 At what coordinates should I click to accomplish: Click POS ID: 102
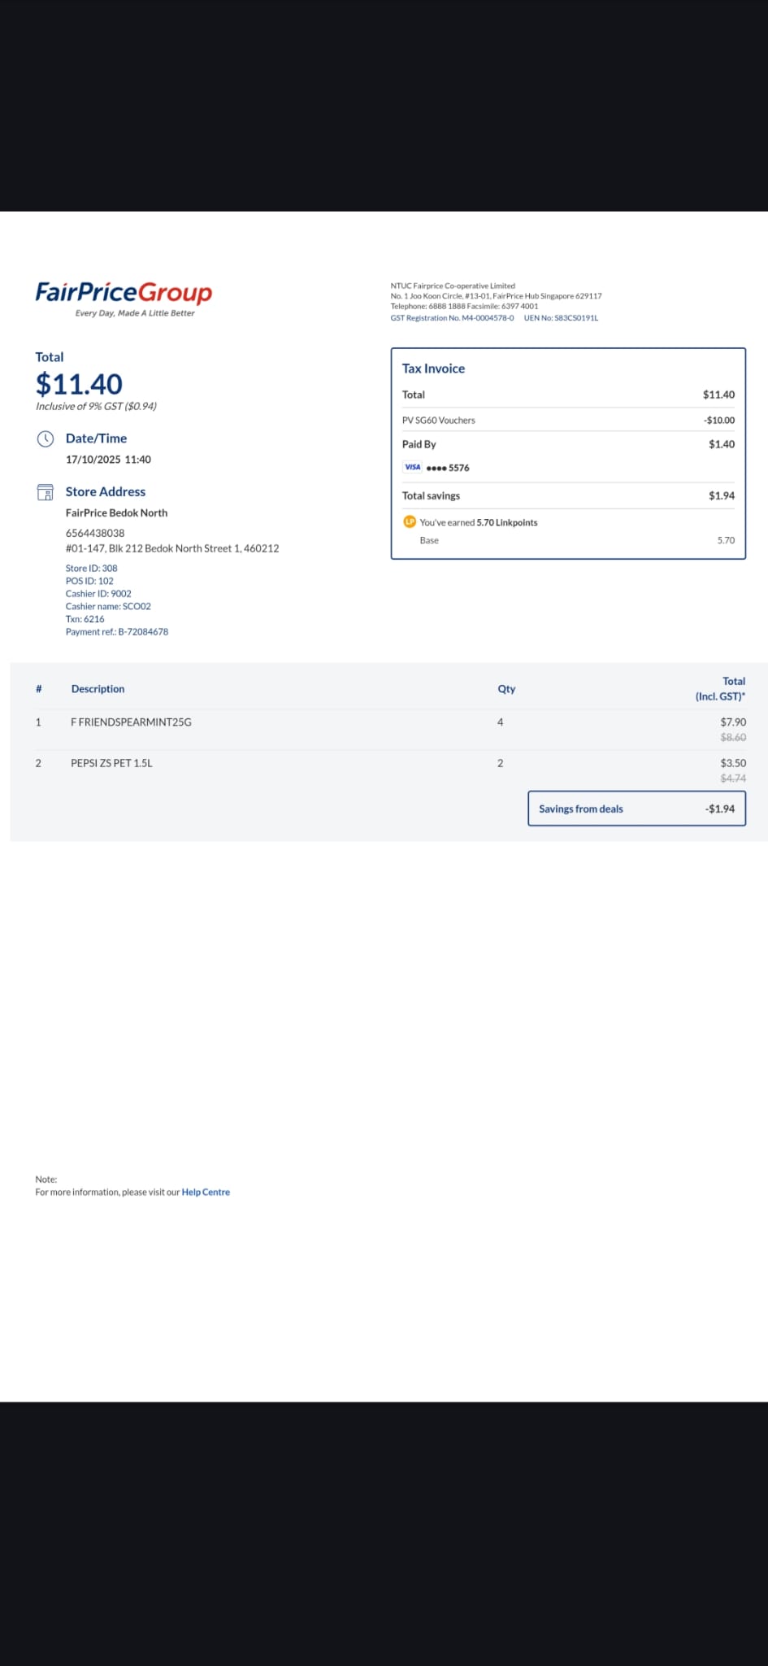point(89,581)
